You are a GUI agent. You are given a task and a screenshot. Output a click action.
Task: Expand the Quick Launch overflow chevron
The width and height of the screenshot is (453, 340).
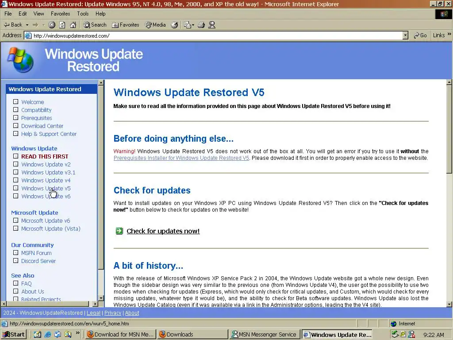click(77, 333)
